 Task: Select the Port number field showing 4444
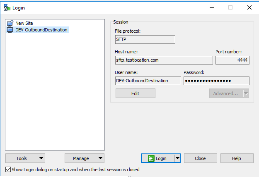pyautogui.click(x=232, y=60)
